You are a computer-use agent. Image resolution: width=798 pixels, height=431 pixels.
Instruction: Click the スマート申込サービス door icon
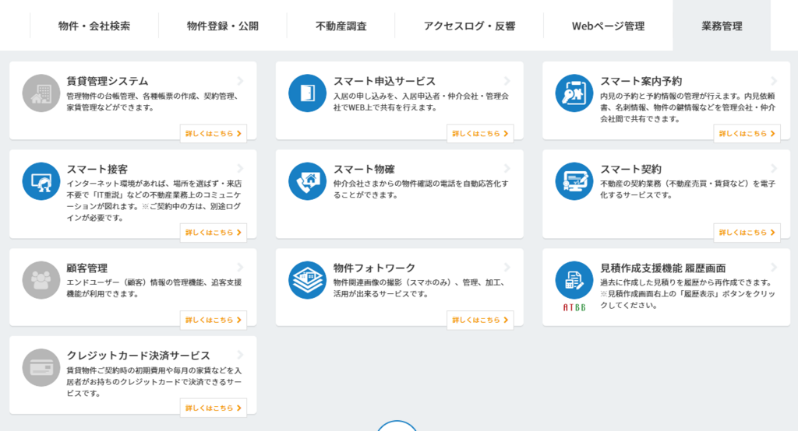307,93
